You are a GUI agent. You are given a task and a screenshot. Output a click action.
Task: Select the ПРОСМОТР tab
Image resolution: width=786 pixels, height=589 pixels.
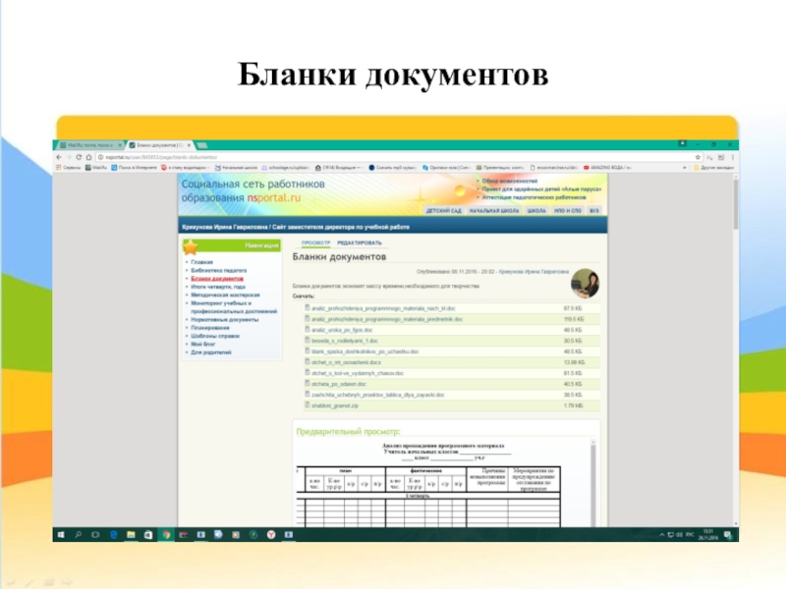315,241
